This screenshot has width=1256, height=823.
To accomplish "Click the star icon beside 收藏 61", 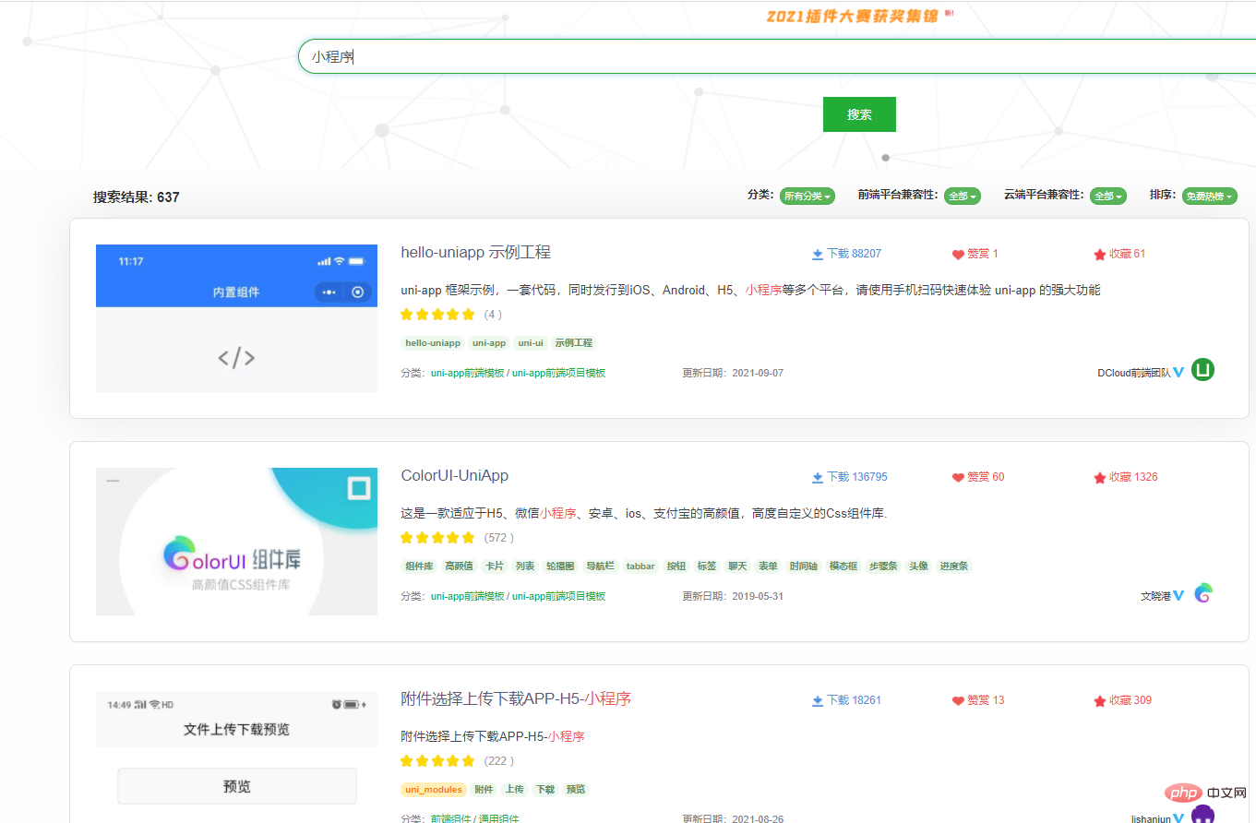I will coord(1099,255).
